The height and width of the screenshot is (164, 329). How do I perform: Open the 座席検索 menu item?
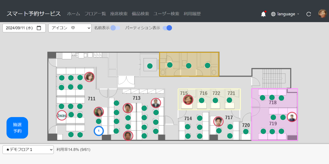tap(119, 14)
